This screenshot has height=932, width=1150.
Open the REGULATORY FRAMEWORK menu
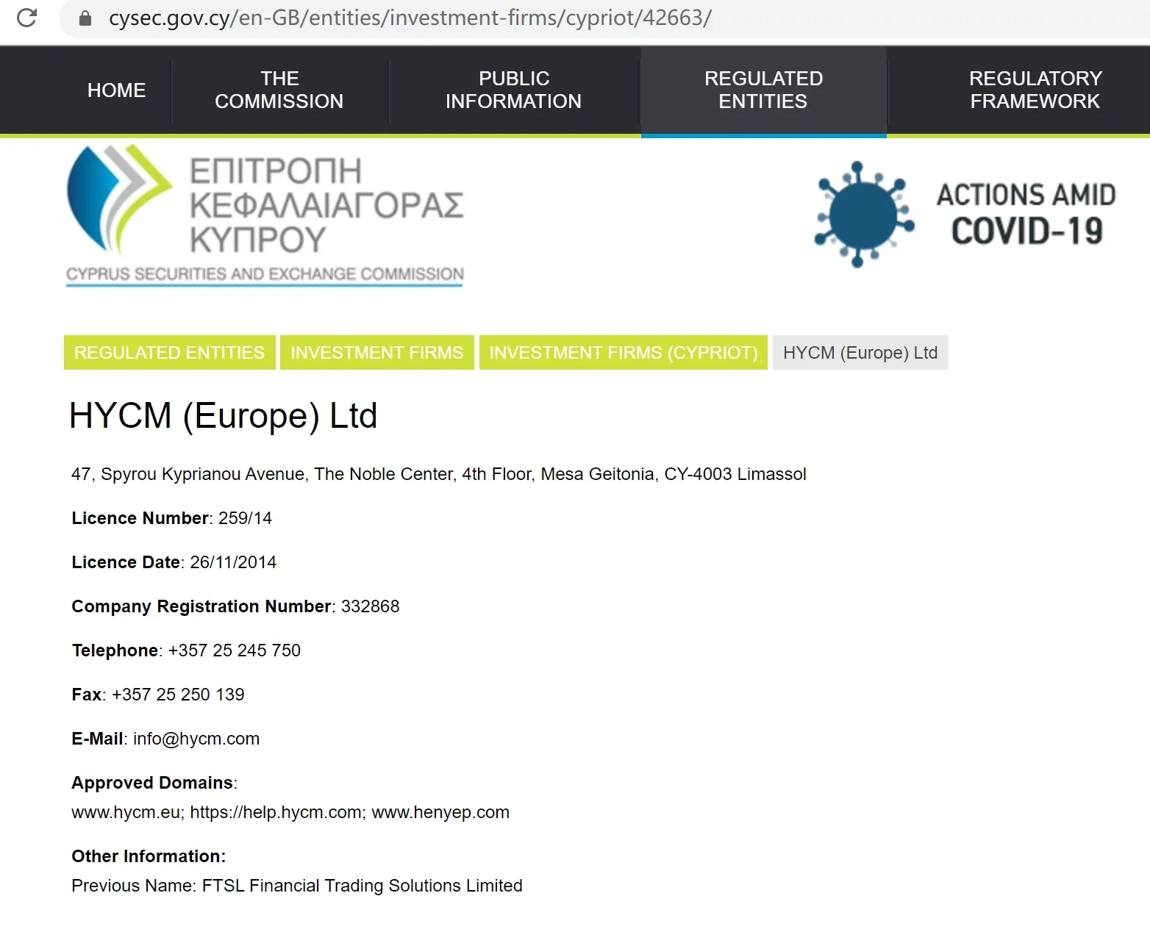tap(1035, 90)
